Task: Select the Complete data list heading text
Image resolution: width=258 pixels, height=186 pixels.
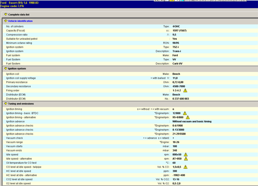Action: 19,15
